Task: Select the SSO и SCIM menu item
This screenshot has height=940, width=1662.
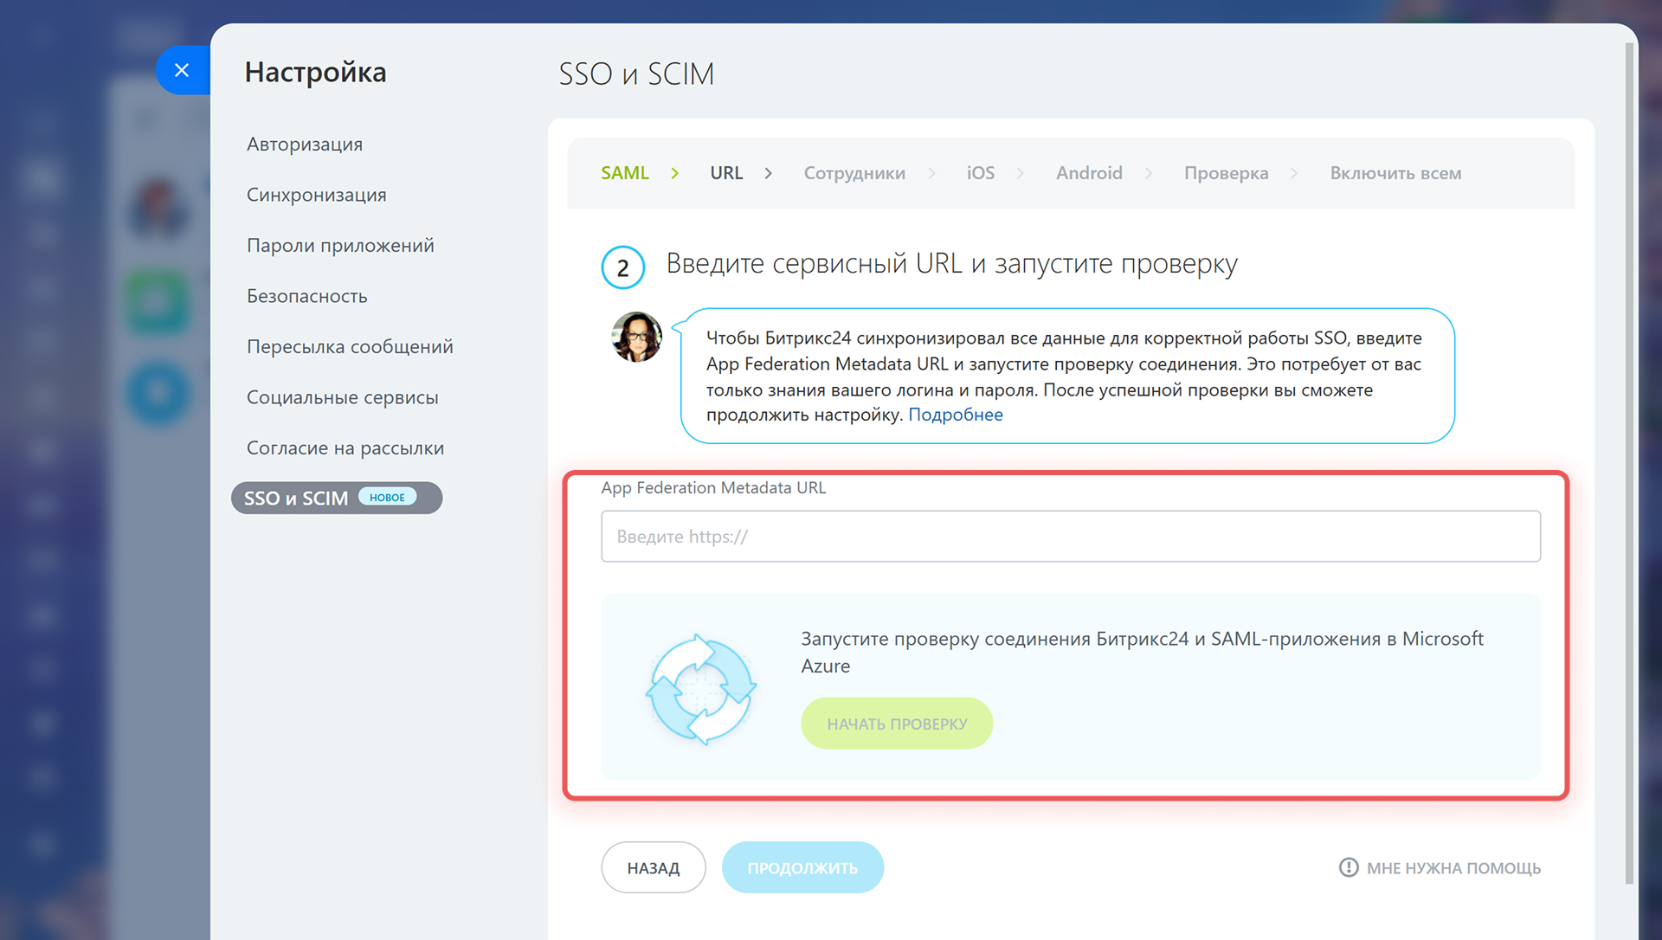Action: coord(337,498)
